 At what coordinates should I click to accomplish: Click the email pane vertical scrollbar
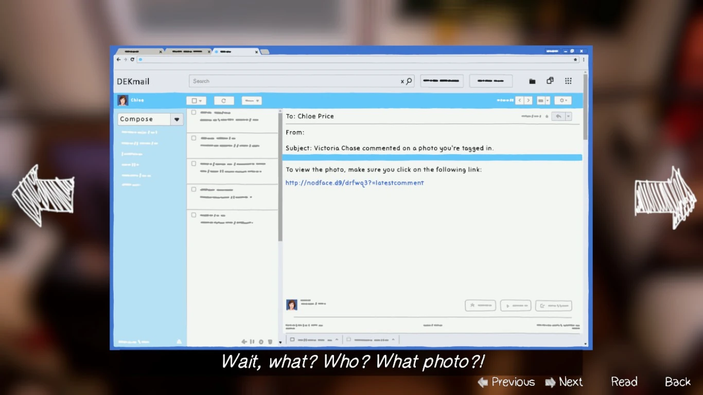pyautogui.click(x=585, y=107)
